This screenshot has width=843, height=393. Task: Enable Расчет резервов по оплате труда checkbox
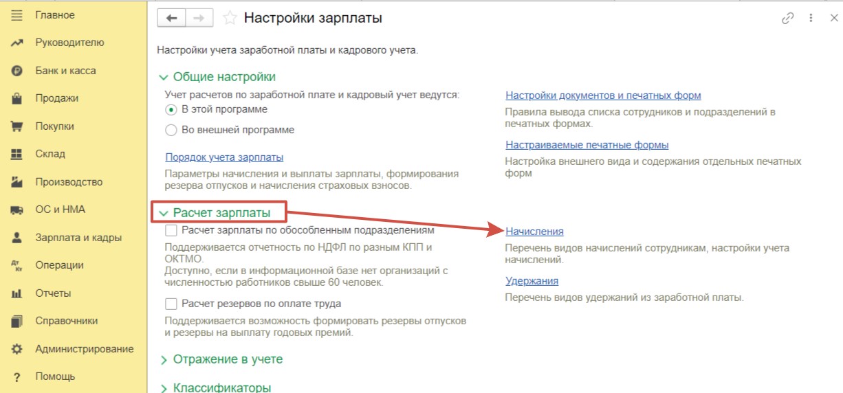coord(171,303)
